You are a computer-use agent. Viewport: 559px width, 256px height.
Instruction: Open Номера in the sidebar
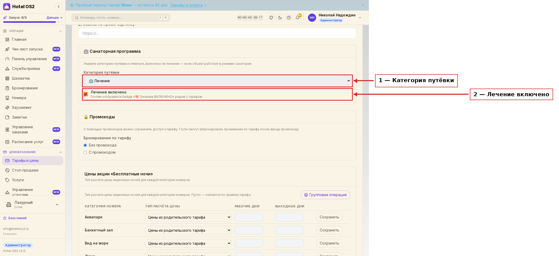(33, 98)
